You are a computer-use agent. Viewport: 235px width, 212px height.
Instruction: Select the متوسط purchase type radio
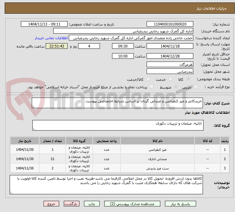[x=176, y=86]
